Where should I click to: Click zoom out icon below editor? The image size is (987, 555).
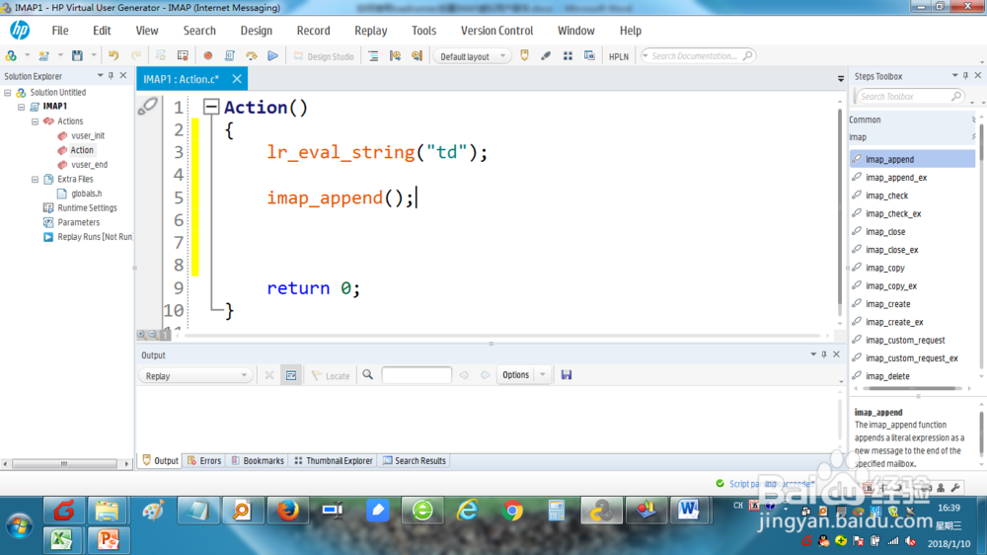[153, 335]
